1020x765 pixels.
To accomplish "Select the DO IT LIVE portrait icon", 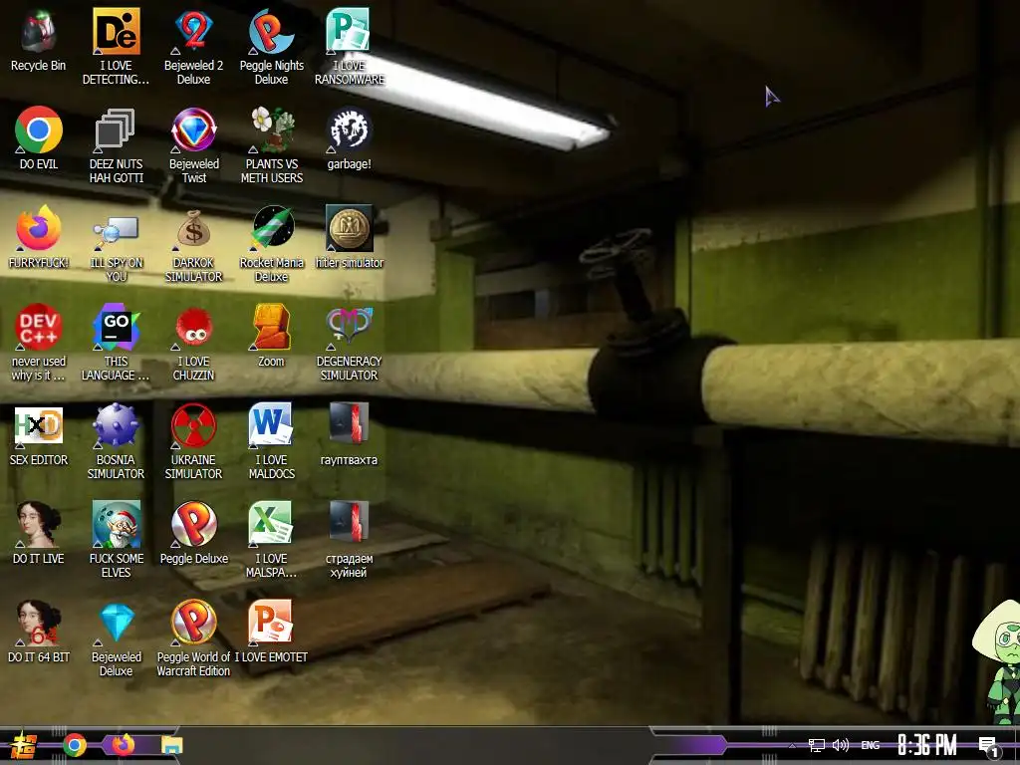I will pos(39,524).
